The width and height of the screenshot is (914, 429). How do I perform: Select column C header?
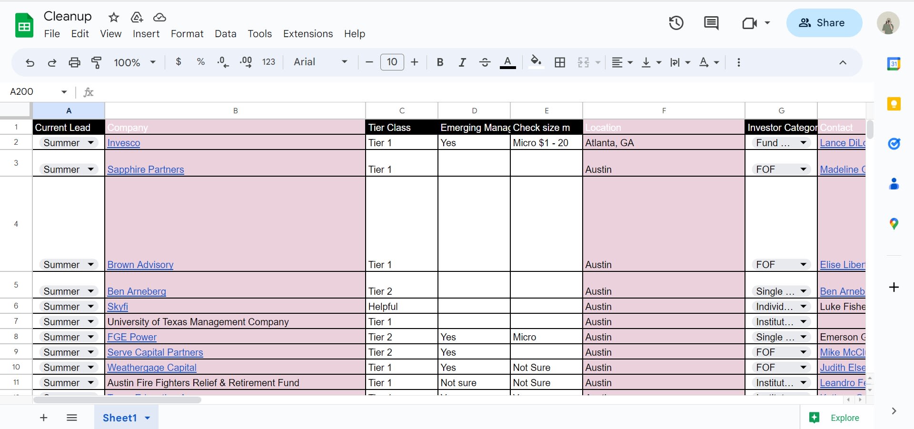coord(402,110)
